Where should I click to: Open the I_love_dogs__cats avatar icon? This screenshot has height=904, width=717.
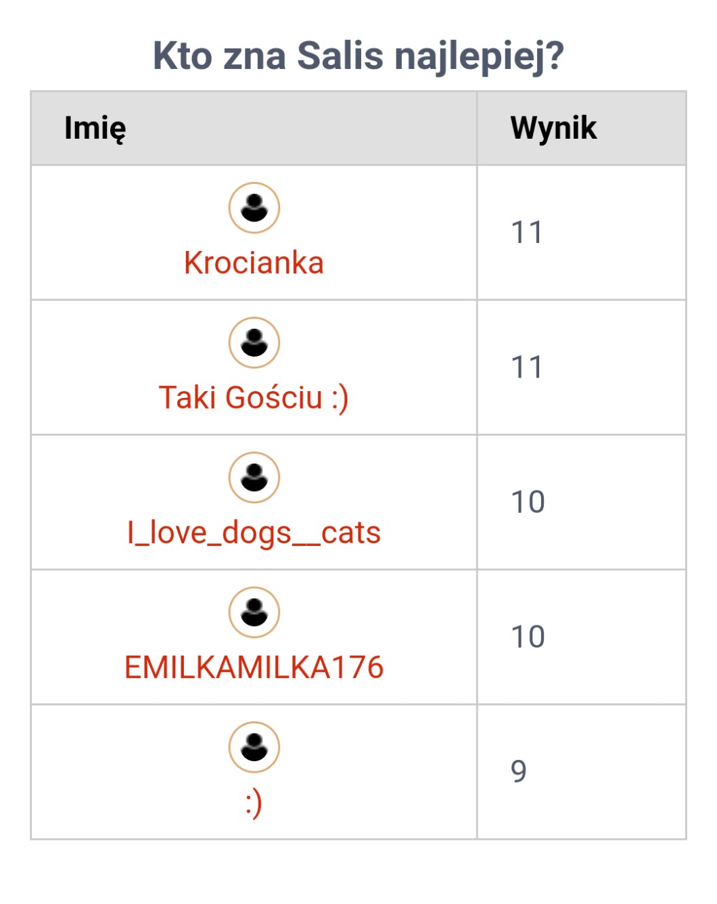tap(254, 477)
